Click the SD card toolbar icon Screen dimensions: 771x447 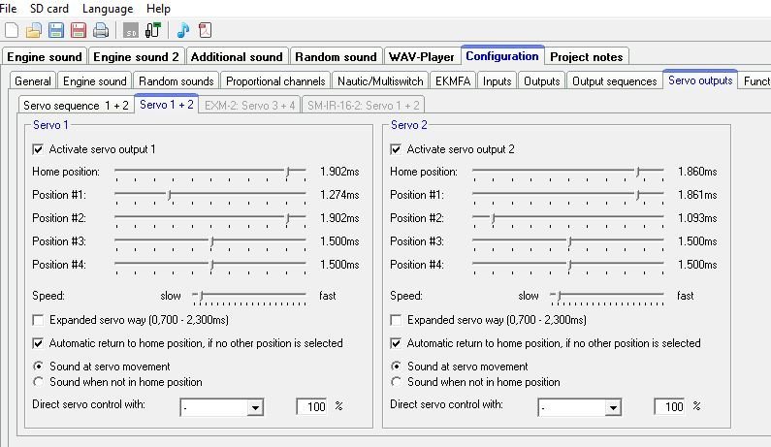point(130,31)
